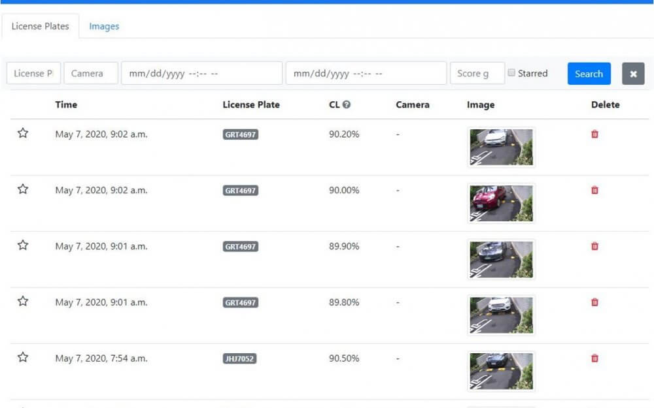The width and height of the screenshot is (654, 408).
Task: Select the License Plates tab
Action: coord(41,26)
